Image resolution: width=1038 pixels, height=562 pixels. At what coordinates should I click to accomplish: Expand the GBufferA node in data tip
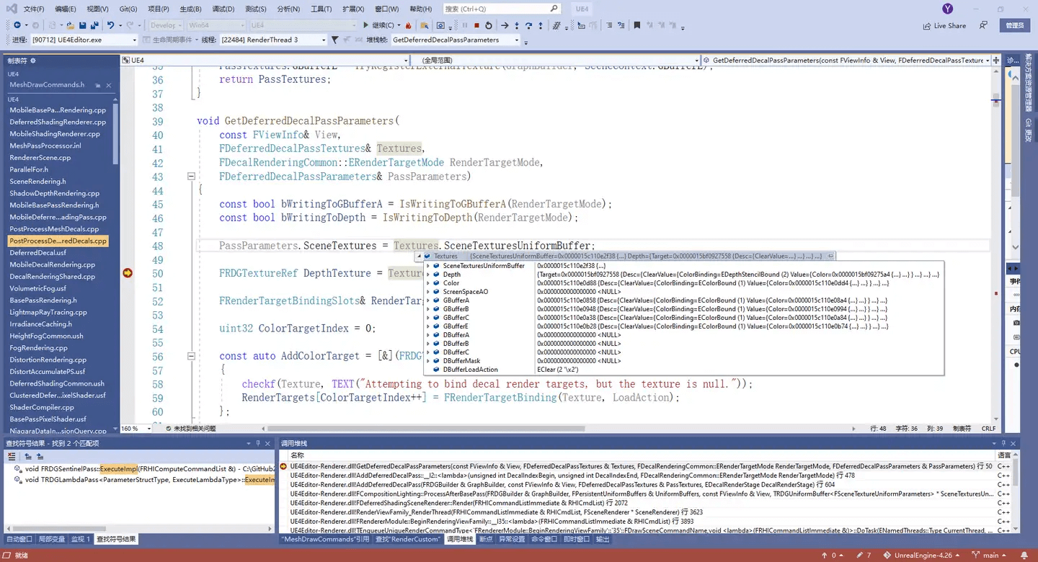click(428, 300)
